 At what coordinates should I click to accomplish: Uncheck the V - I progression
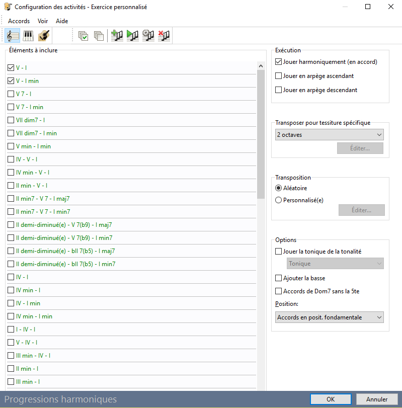click(11, 67)
